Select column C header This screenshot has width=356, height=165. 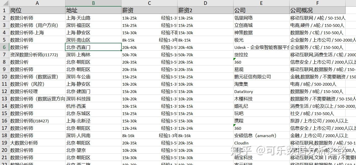tap(149, 3)
